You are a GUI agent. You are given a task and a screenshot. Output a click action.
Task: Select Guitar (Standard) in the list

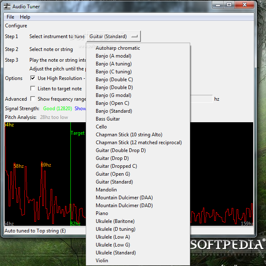(x=138, y=182)
